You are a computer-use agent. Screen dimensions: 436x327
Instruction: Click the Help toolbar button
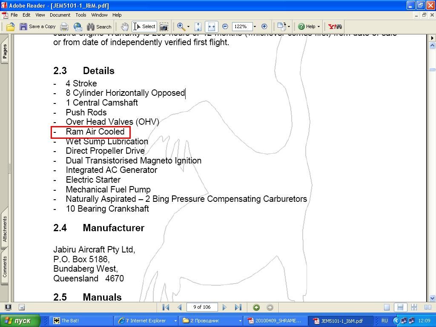point(307,27)
